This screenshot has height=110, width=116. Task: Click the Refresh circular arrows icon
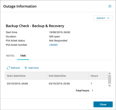[8, 68]
